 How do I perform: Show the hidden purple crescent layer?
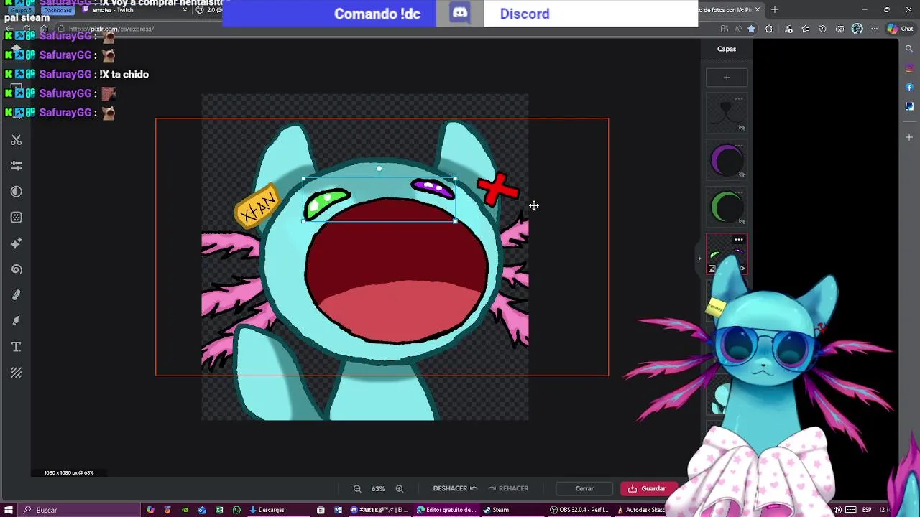coord(742,174)
